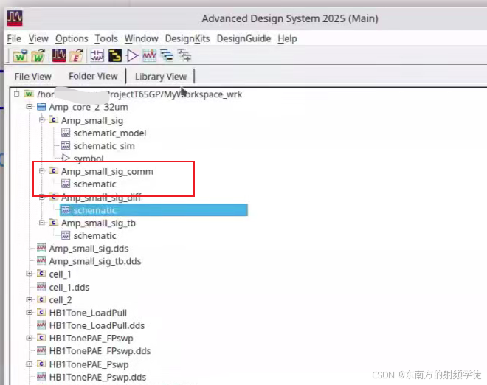Collapse the Amp_small_sig_comm cell node
487x385 pixels.
pyautogui.click(x=41, y=171)
